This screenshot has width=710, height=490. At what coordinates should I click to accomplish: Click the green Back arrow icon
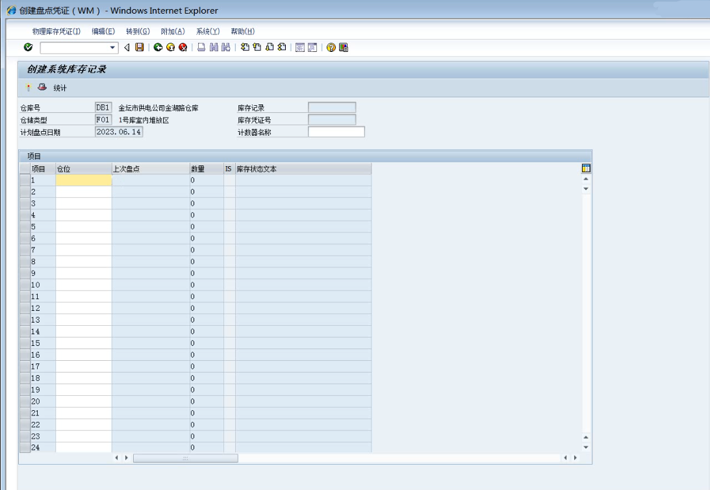158,47
